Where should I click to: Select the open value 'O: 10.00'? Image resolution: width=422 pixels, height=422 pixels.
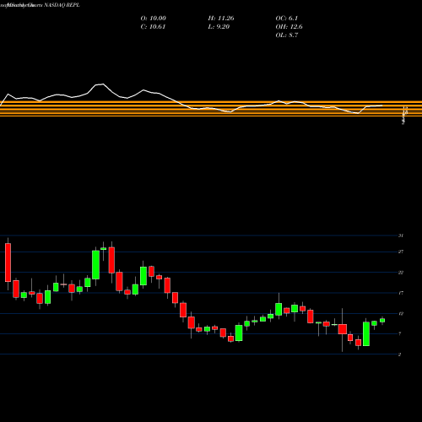pyautogui.click(x=154, y=19)
